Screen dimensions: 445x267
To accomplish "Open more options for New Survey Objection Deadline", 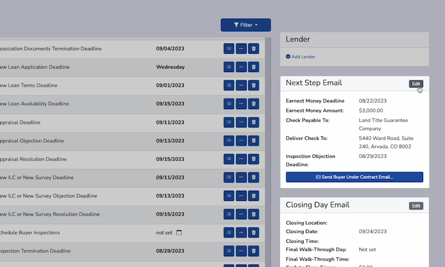I will (x=241, y=196).
